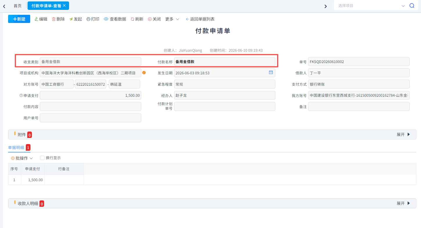Screen dimensions: 421x228
Task: Click the gear icon next to 批操作
Action: [13, 158]
